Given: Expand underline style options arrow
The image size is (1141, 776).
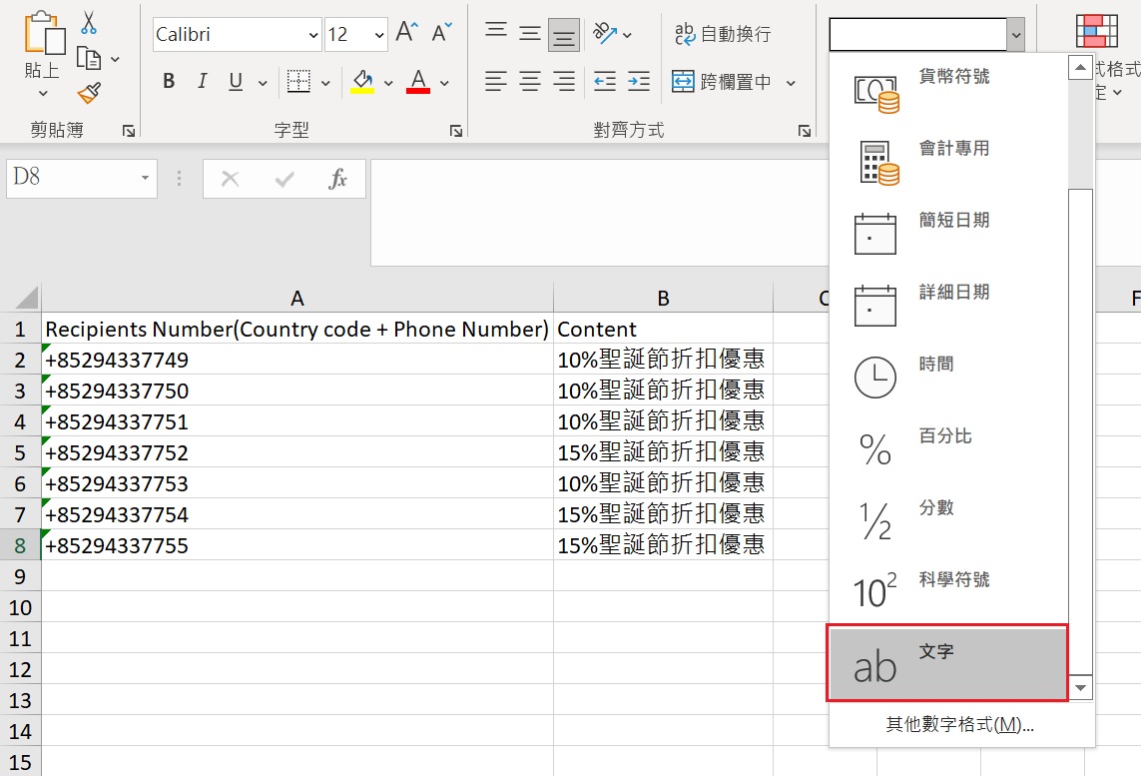Looking at the screenshot, I should 263,83.
